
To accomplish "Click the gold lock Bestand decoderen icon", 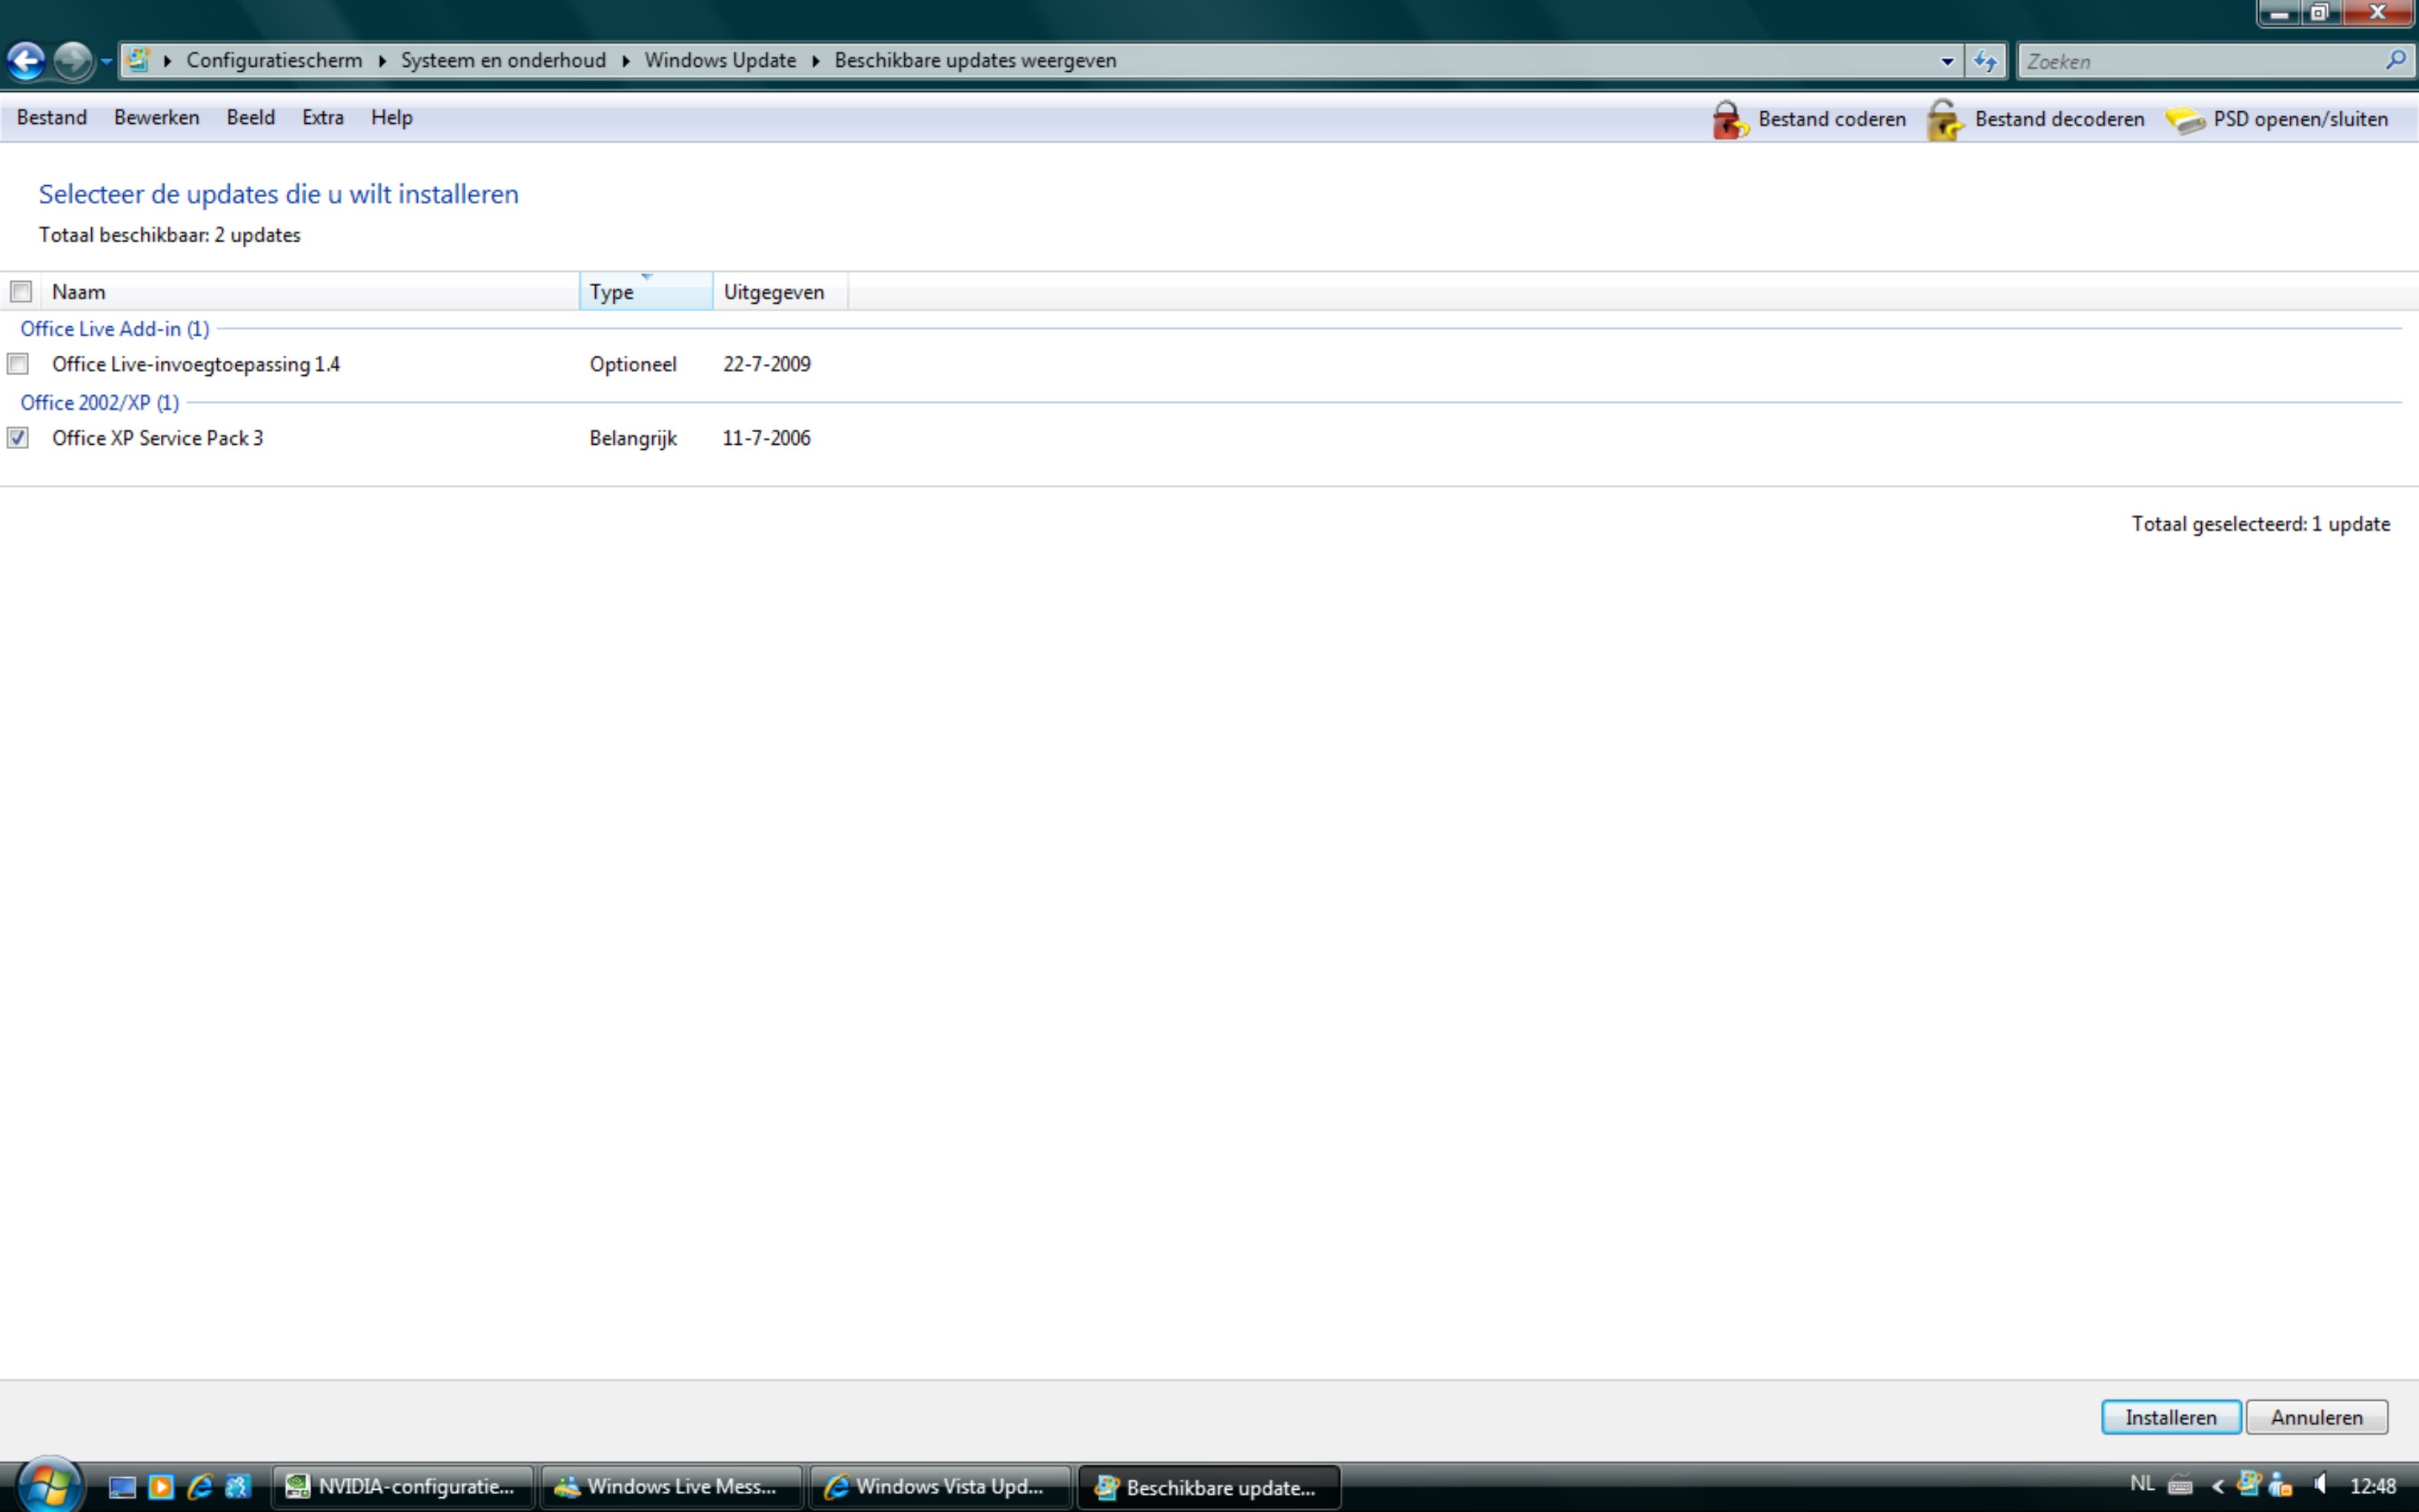I will click(x=1945, y=120).
